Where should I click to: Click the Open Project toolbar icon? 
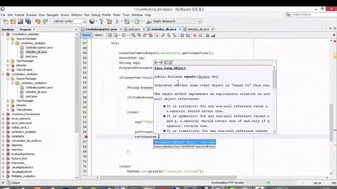coord(21,21)
